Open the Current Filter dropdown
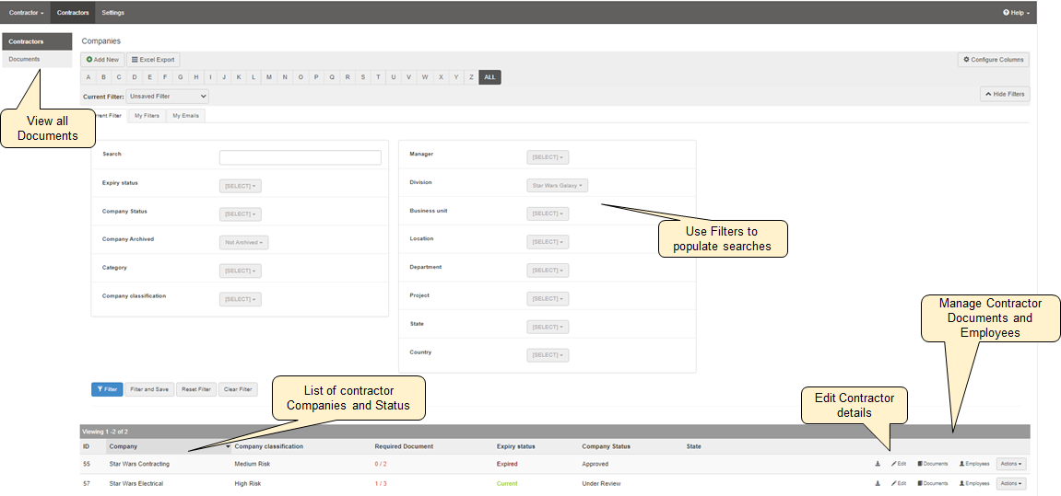This screenshot has height=496, width=1061. (167, 96)
